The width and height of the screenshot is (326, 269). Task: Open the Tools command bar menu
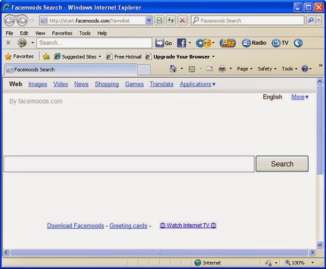pyautogui.click(x=289, y=69)
